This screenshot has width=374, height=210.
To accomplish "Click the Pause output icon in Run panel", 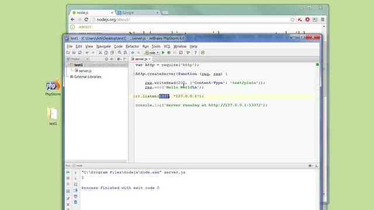I will (68, 184).
